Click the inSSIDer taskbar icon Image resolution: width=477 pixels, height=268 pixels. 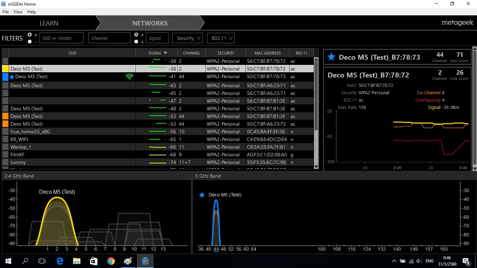coord(145,261)
